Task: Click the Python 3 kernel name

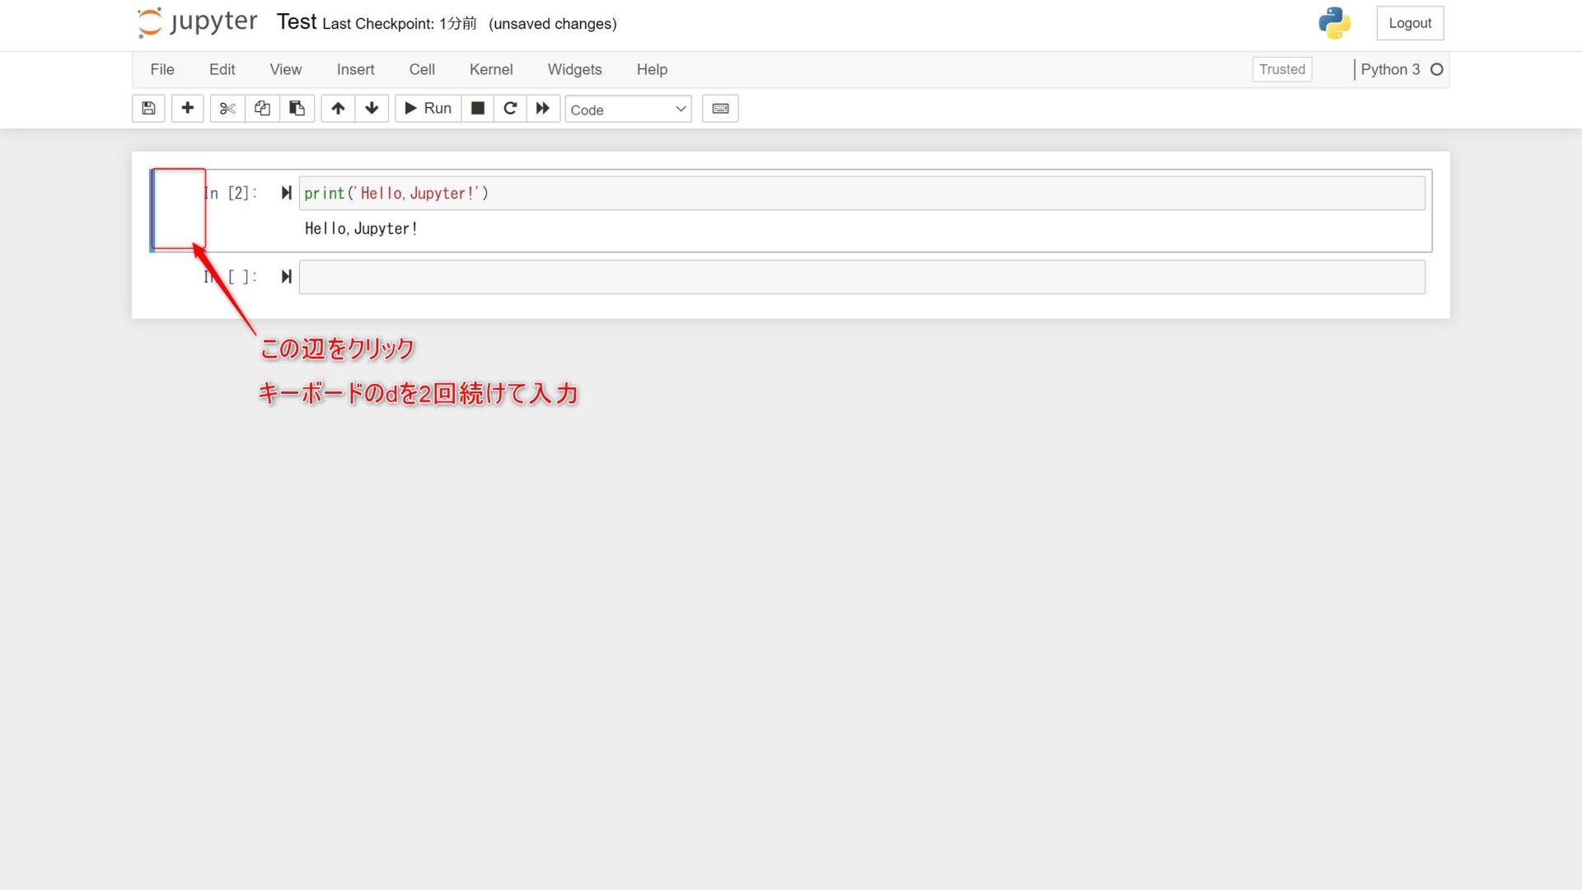Action: click(1390, 69)
